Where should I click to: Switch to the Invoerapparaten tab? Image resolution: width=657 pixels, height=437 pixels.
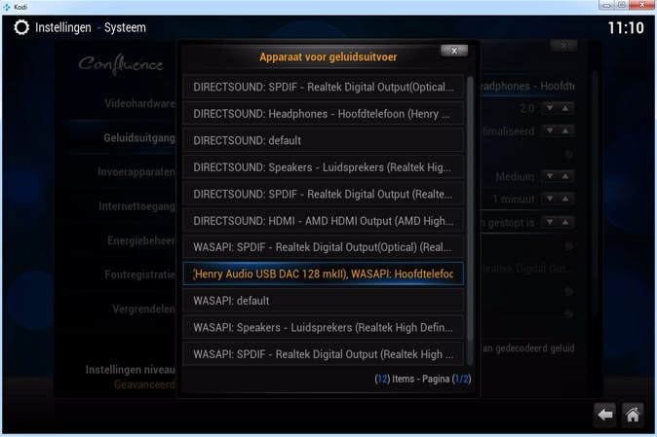tap(136, 172)
